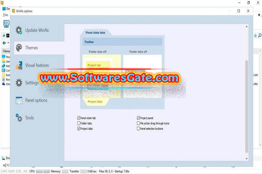The height and width of the screenshot is (174, 262).
Task: Click the C:\ drive icon in main window
Action: (x=6, y=24)
